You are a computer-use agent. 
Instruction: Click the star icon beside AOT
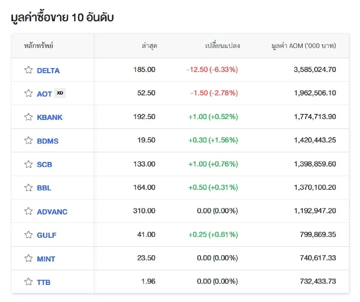(28, 93)
